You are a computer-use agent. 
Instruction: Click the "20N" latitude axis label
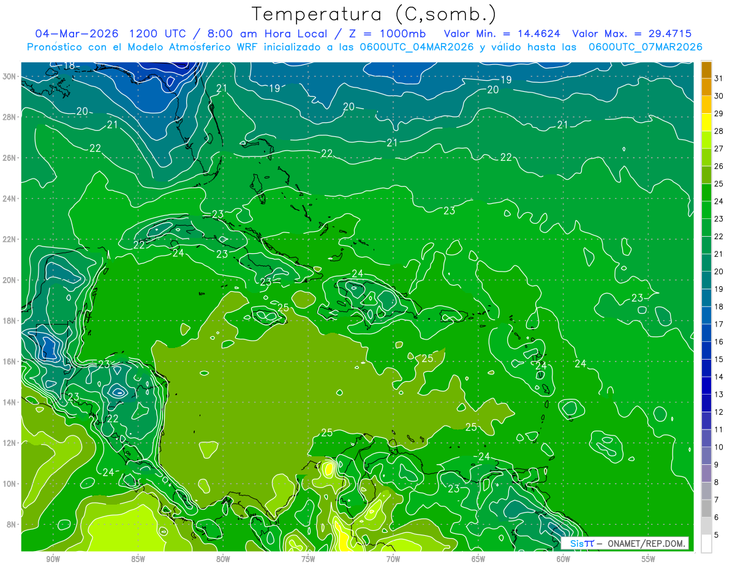point(9,280)
